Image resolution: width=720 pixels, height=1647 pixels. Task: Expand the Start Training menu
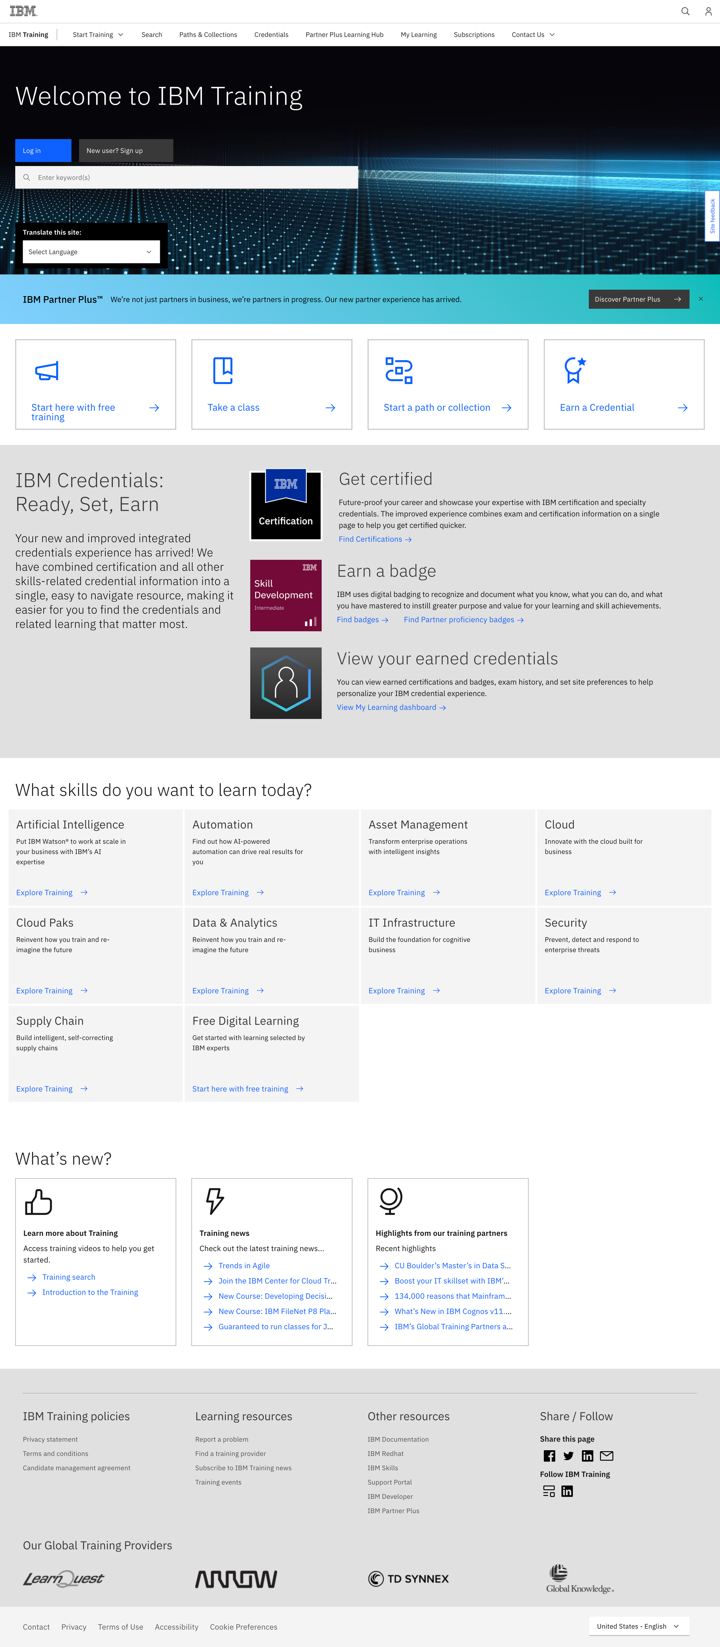coord(98,35)
